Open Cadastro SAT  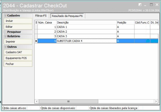[18, 52]
